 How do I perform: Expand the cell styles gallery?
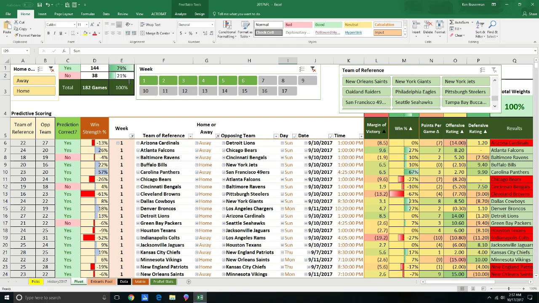point(405,34)
